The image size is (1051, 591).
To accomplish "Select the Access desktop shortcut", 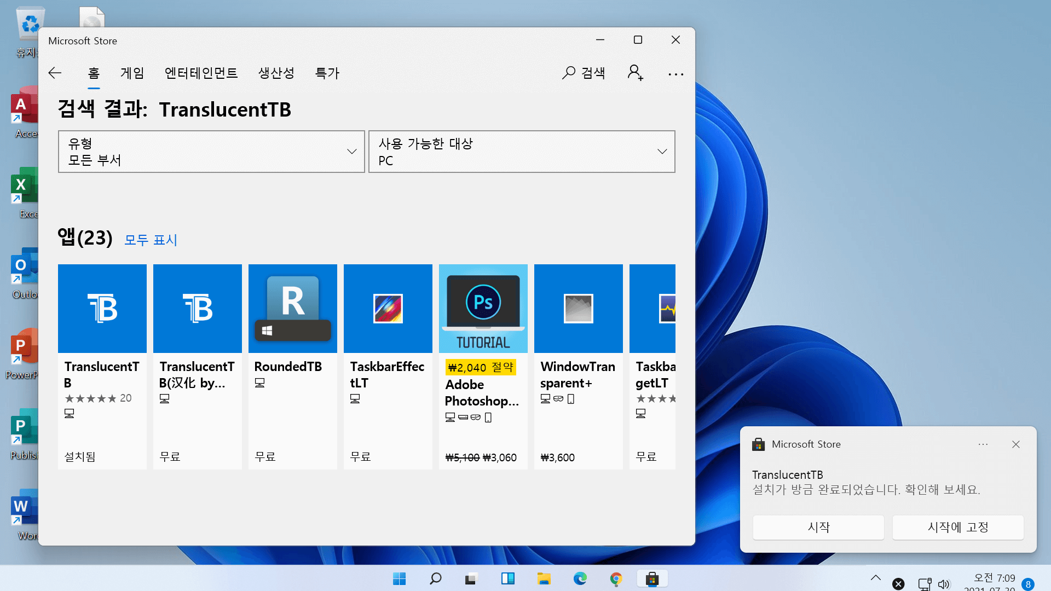I will [x=25, y=112].
